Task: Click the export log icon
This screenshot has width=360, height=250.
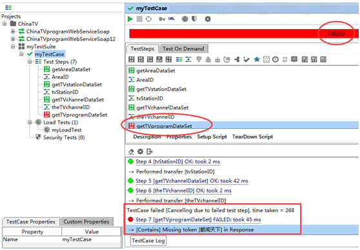Action: 150,151
